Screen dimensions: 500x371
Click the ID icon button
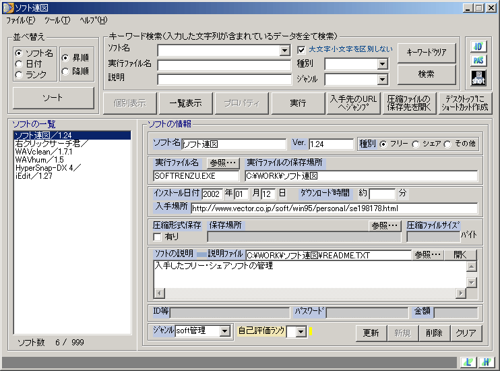pyautogui.click(x=478, y=47)
